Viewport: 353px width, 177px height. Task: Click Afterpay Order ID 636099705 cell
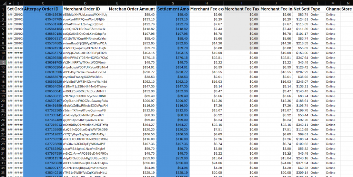pyautogui.click(x=43, y=62)
